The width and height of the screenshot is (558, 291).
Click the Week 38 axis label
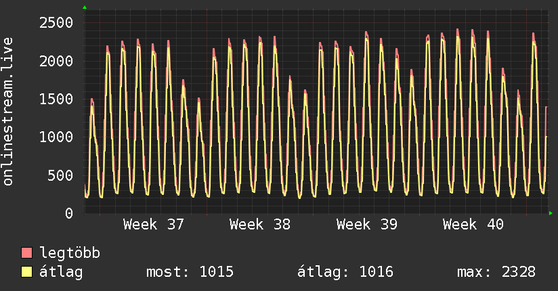coord(260,225)
